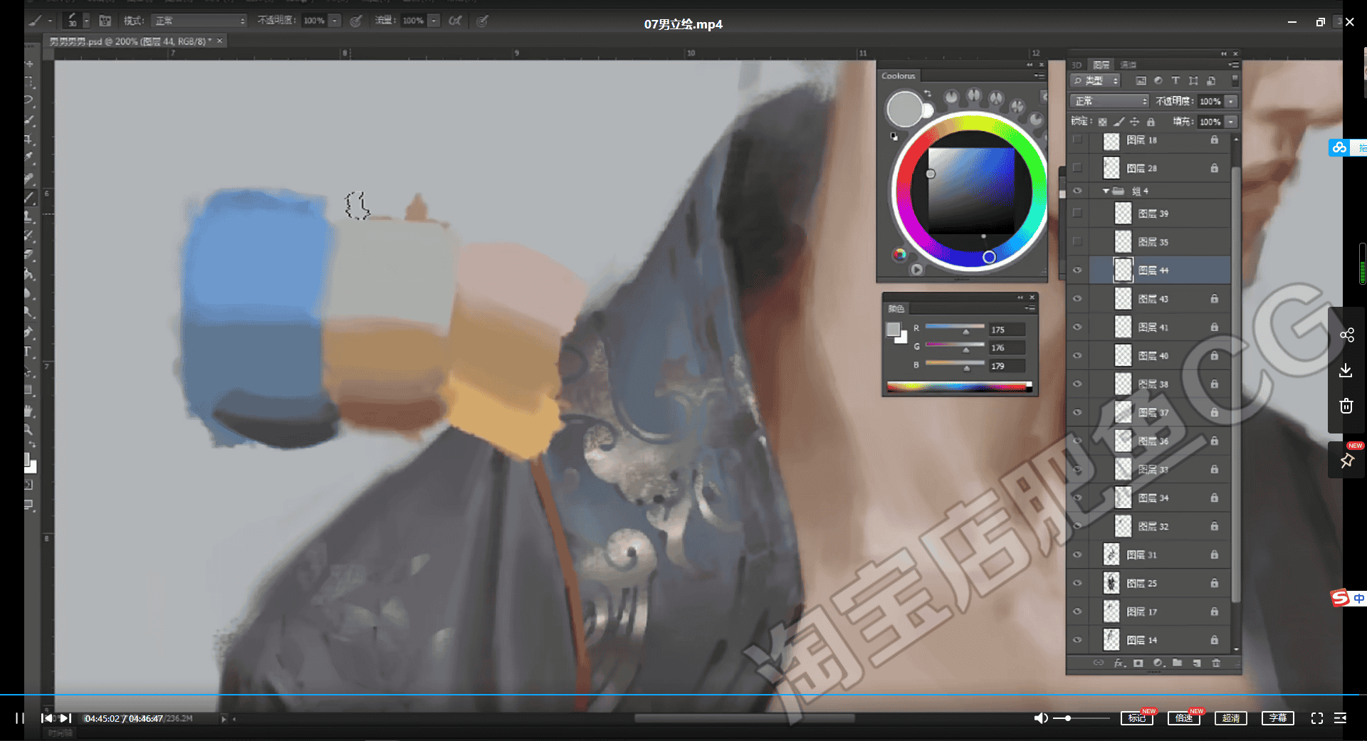The width and height of the screenshot is (1367, 741).
Task: Click the type layer filter icon
Action: 1175,80
